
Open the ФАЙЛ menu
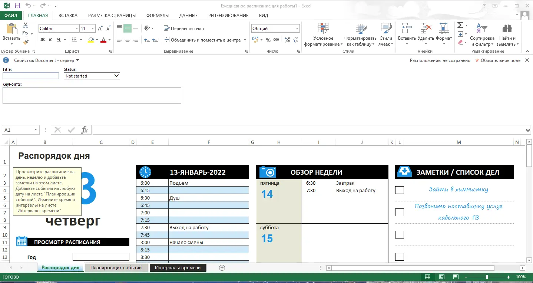pyautogui.click(x=11, y=15)
